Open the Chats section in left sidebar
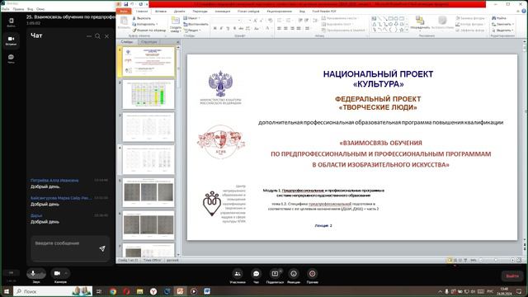The image size is (528, 297). coord(11,59)
